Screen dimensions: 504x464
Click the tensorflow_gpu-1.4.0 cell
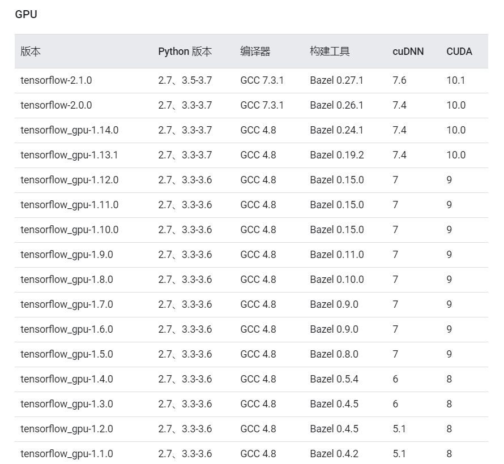(67, 379)
